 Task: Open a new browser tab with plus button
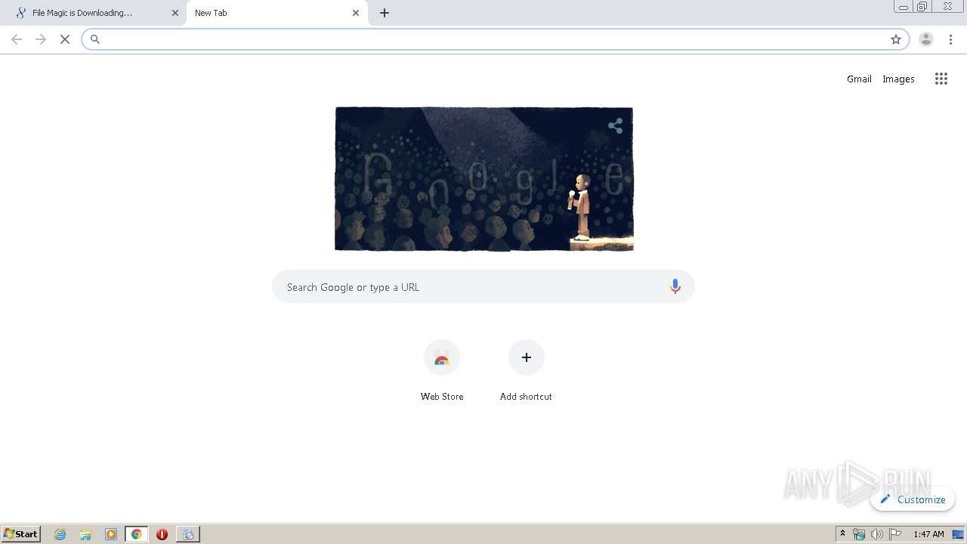pos(385,13)
